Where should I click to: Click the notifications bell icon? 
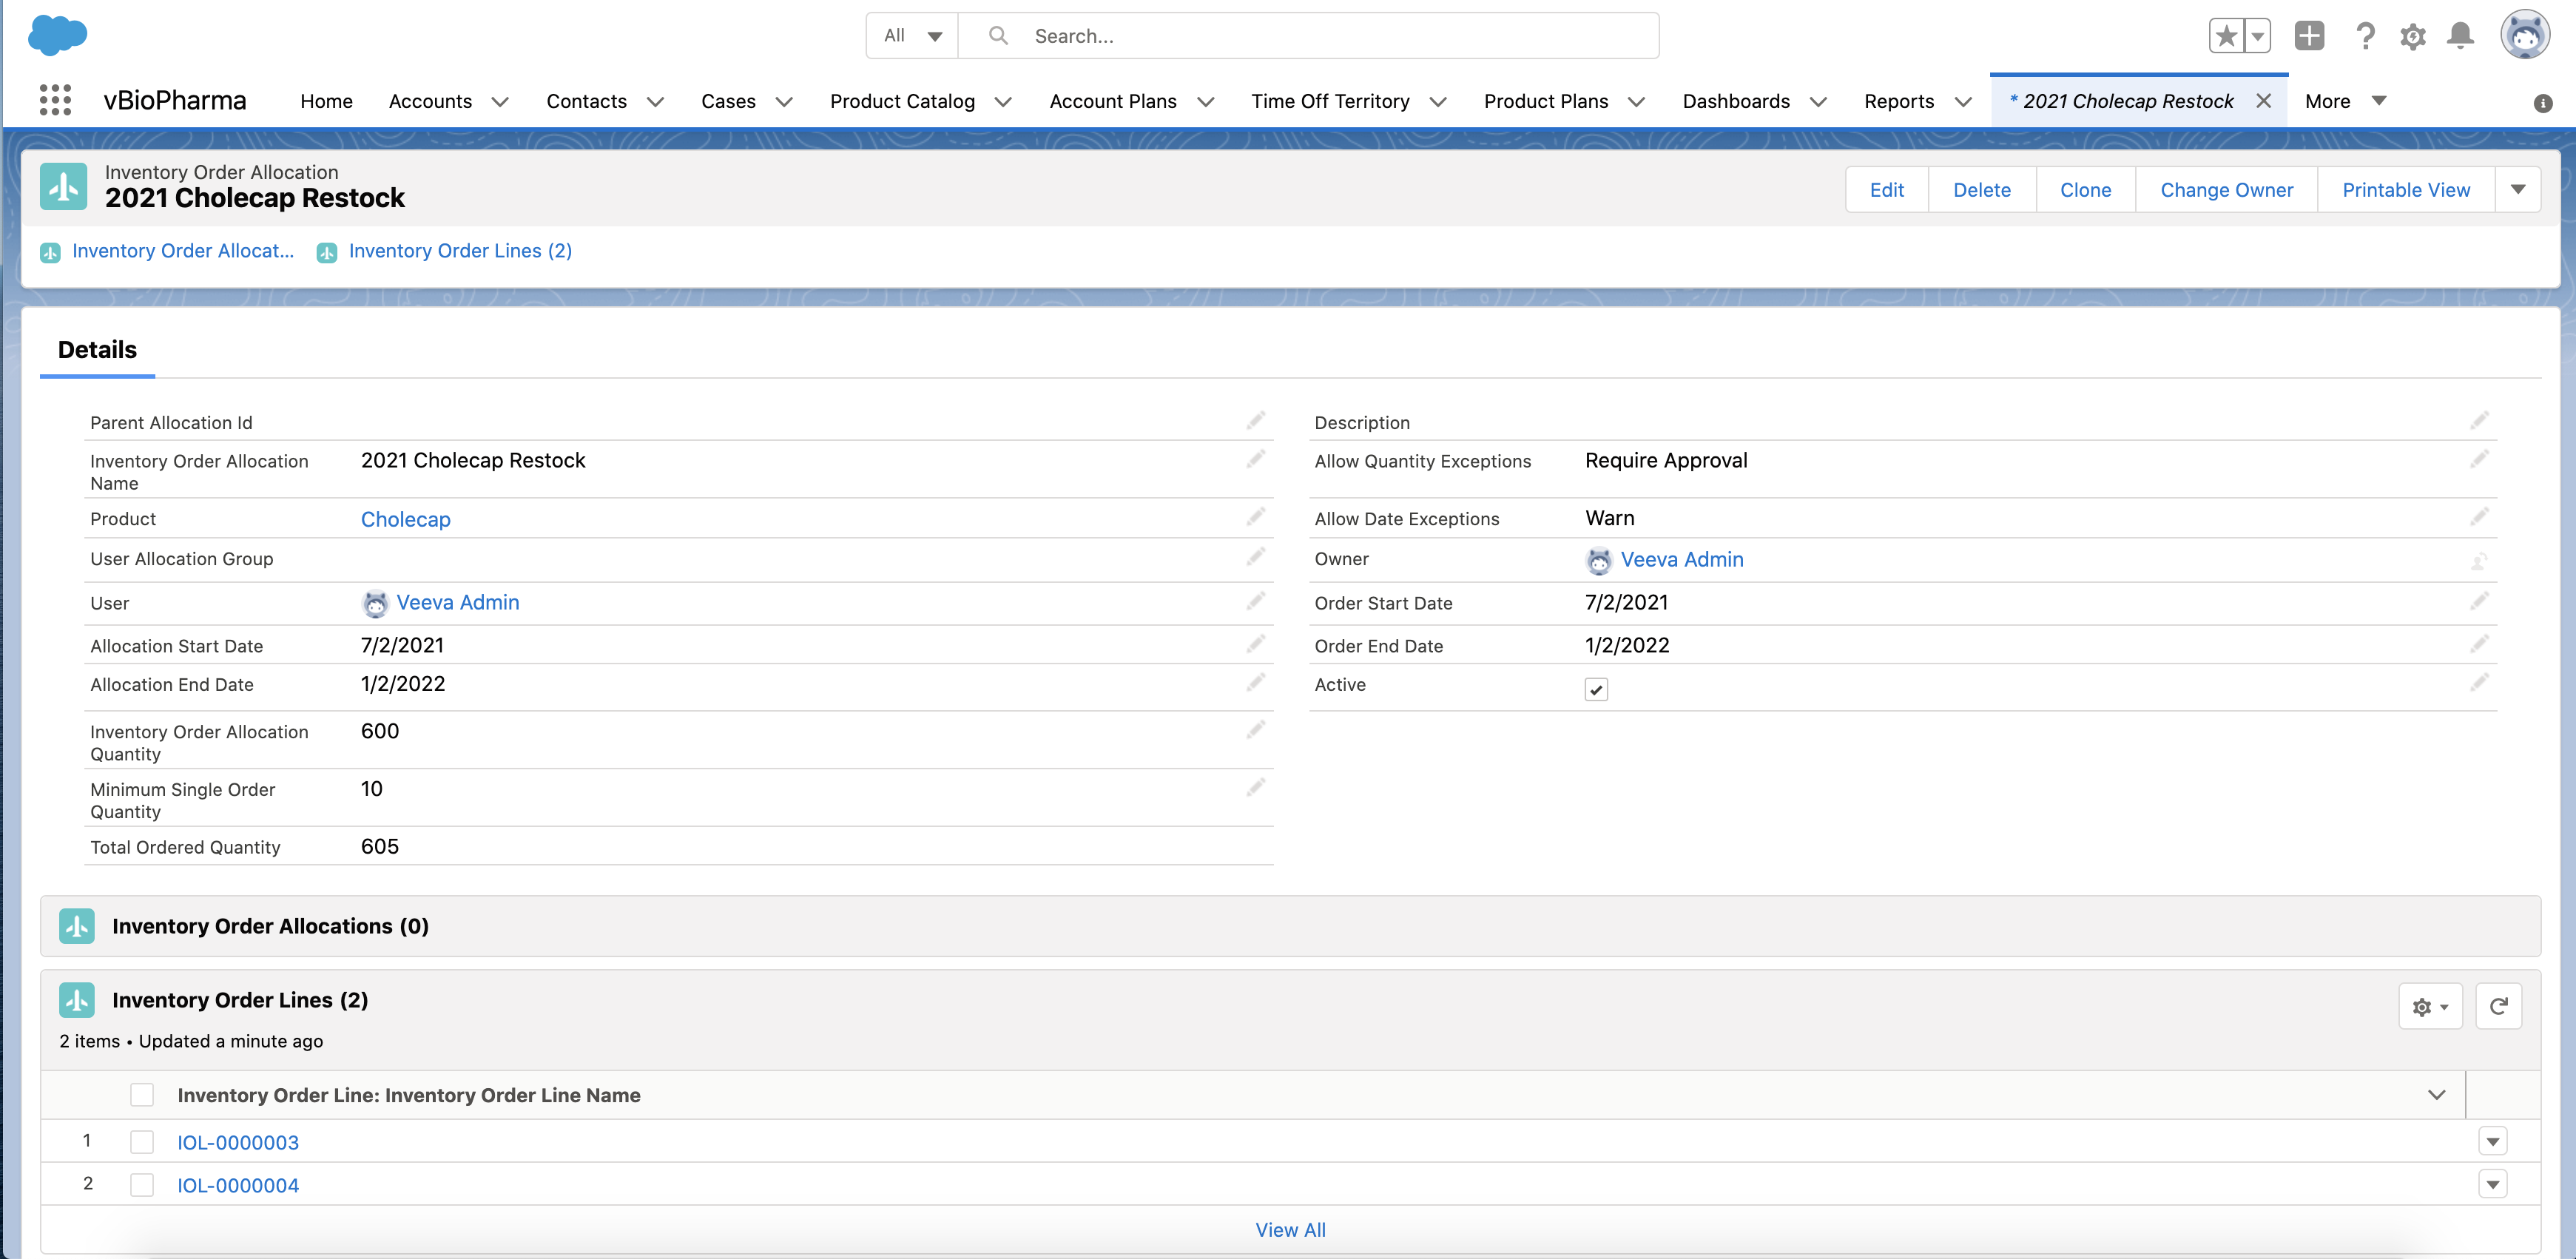(x=2460, y=36)
